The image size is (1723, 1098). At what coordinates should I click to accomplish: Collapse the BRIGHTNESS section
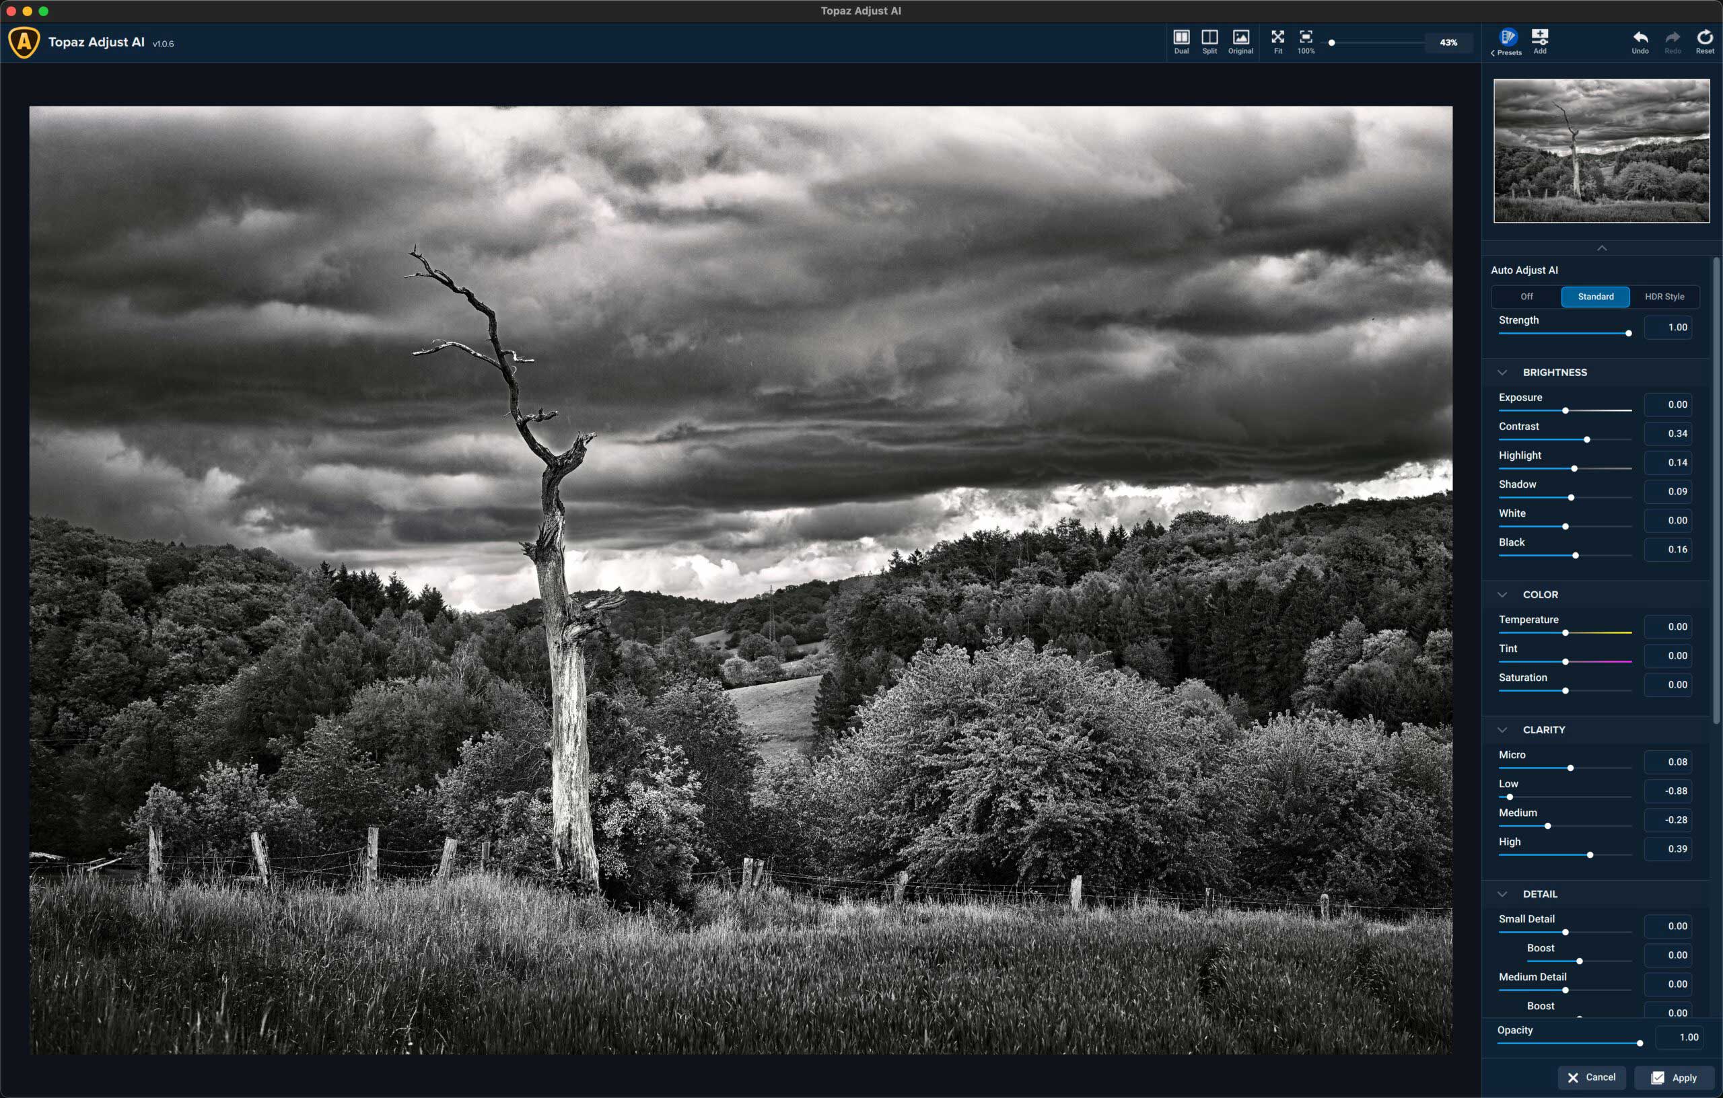tap(1502, 373)
